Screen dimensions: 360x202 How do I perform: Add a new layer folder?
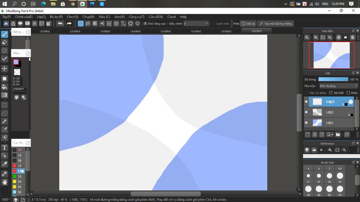[x=338, y=134]
